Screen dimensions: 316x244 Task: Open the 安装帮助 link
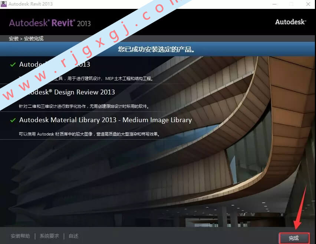pos(20,236)
